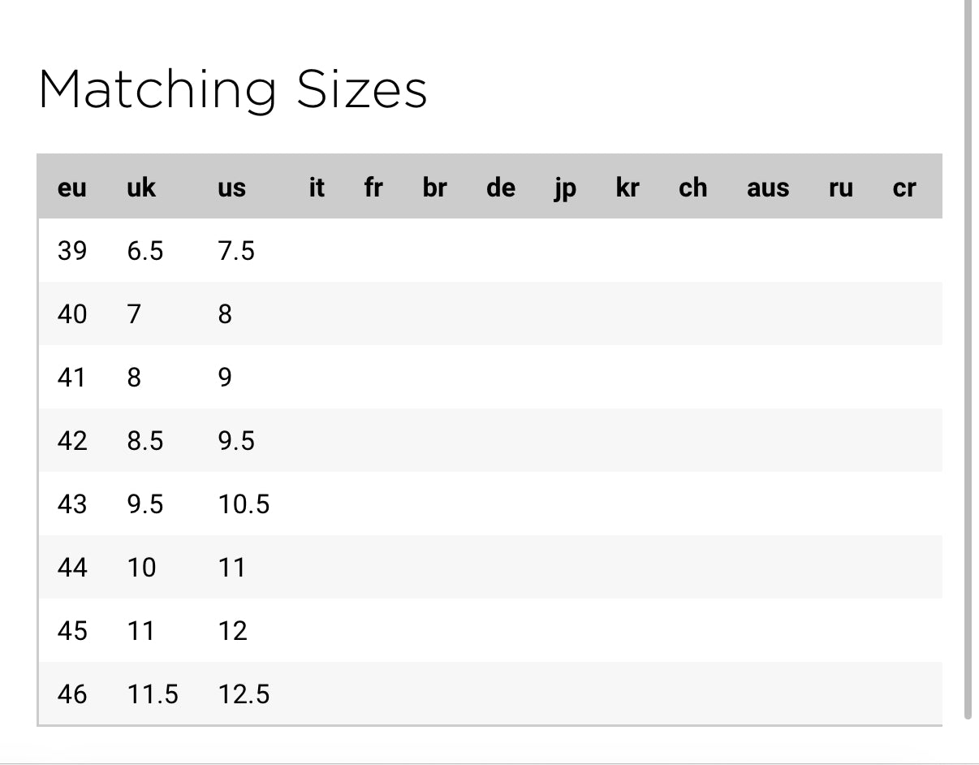The width and height of the screenshot is (979, 765).
Task: Select the US size 10.5 cell
Action: (244, 504)
